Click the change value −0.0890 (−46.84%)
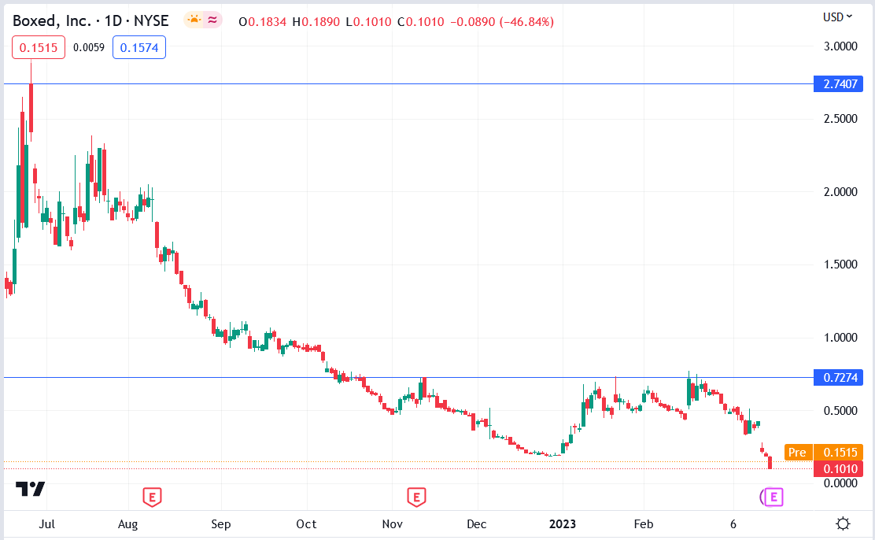Viewport: 875px width, 540px height. [x=502, y=22]
